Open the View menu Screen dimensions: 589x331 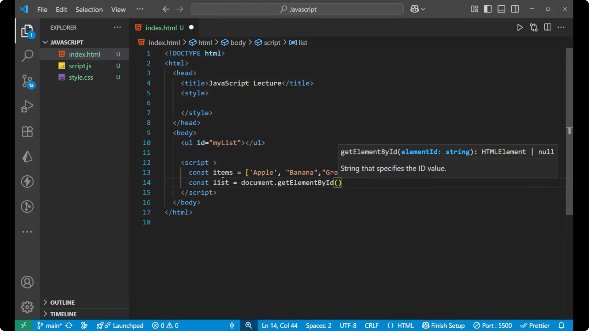[x=118, y=10]
